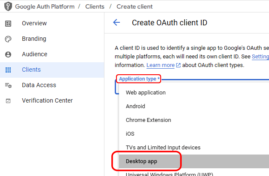
Task: Choose iOS application type
Action: [x=194, y=134]
